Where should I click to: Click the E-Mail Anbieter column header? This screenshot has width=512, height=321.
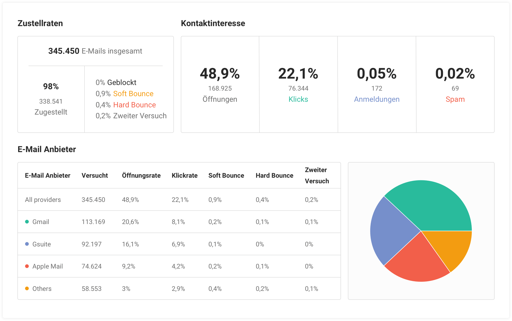point(47,176)
